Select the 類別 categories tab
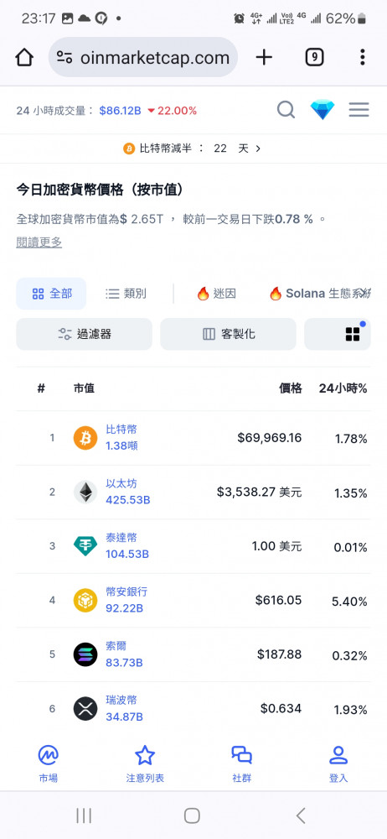 [x=126, y=293]
